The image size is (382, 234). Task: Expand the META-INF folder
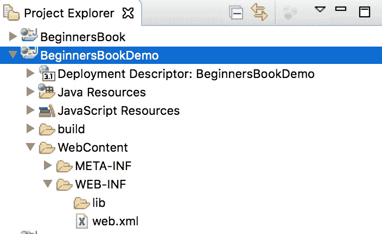[48, 165]
